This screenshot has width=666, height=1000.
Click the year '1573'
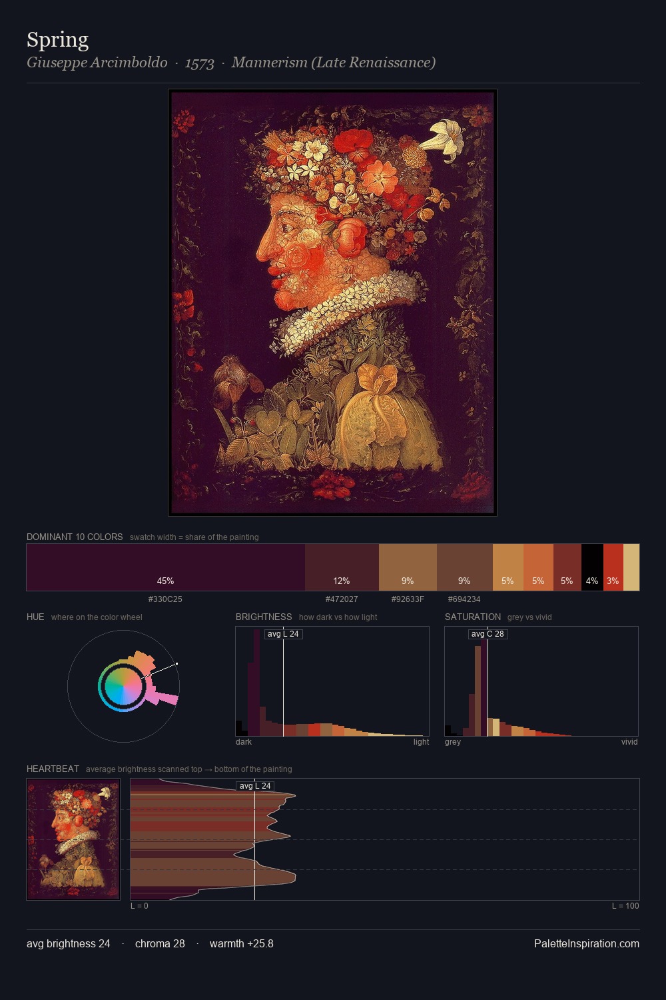point(200,63)
